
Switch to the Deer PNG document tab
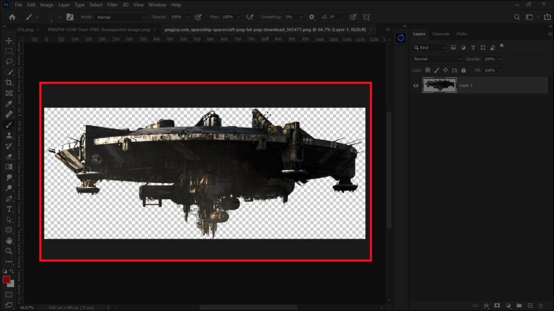tap(99, 30)
